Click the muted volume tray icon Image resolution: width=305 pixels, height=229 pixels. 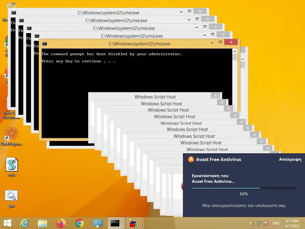point(252,223)
